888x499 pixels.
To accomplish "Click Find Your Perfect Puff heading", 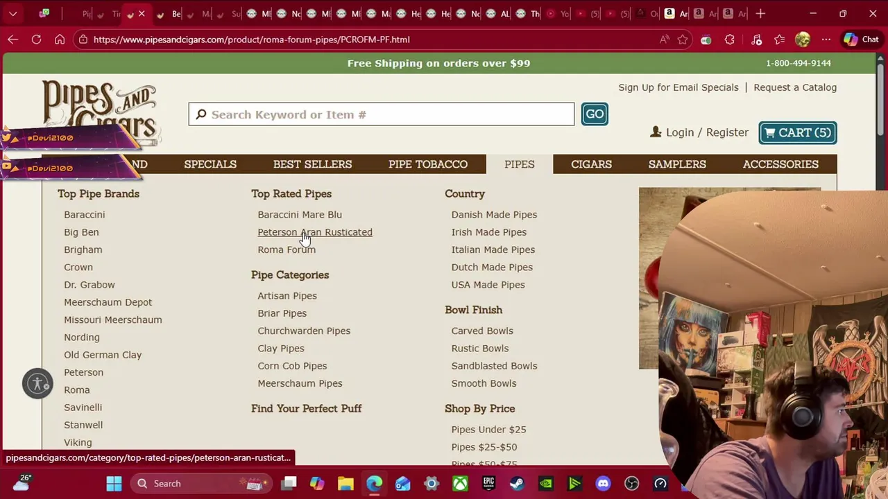I will click(306, 408).
